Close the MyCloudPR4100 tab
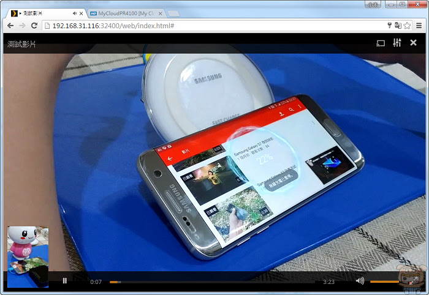This screenshot has width=429, height=295. click(x=161, y=13)
